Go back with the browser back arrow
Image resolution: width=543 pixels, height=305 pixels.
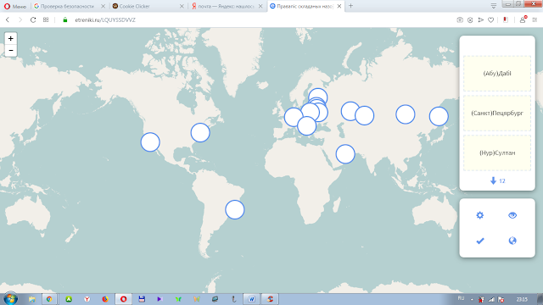click(8, 20)
